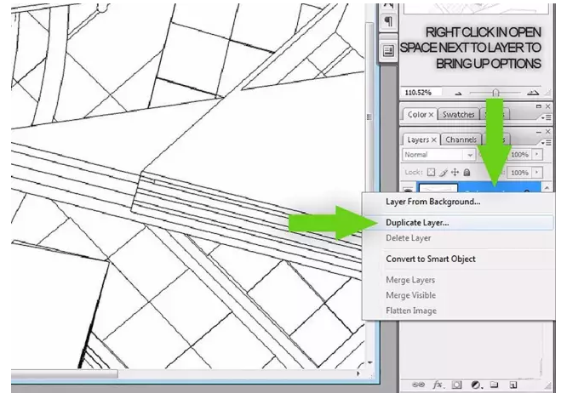Select Flatten Image menu entry
This screenshot has height=399, width=561.
tap(458, 311)
